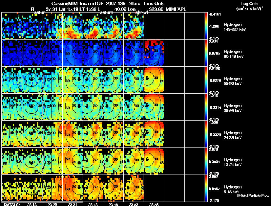Viewport: 271px width, 206px height.
Task: Click the '323.80' longitude value
Action: pyautogui.click(x=156, y=9)
